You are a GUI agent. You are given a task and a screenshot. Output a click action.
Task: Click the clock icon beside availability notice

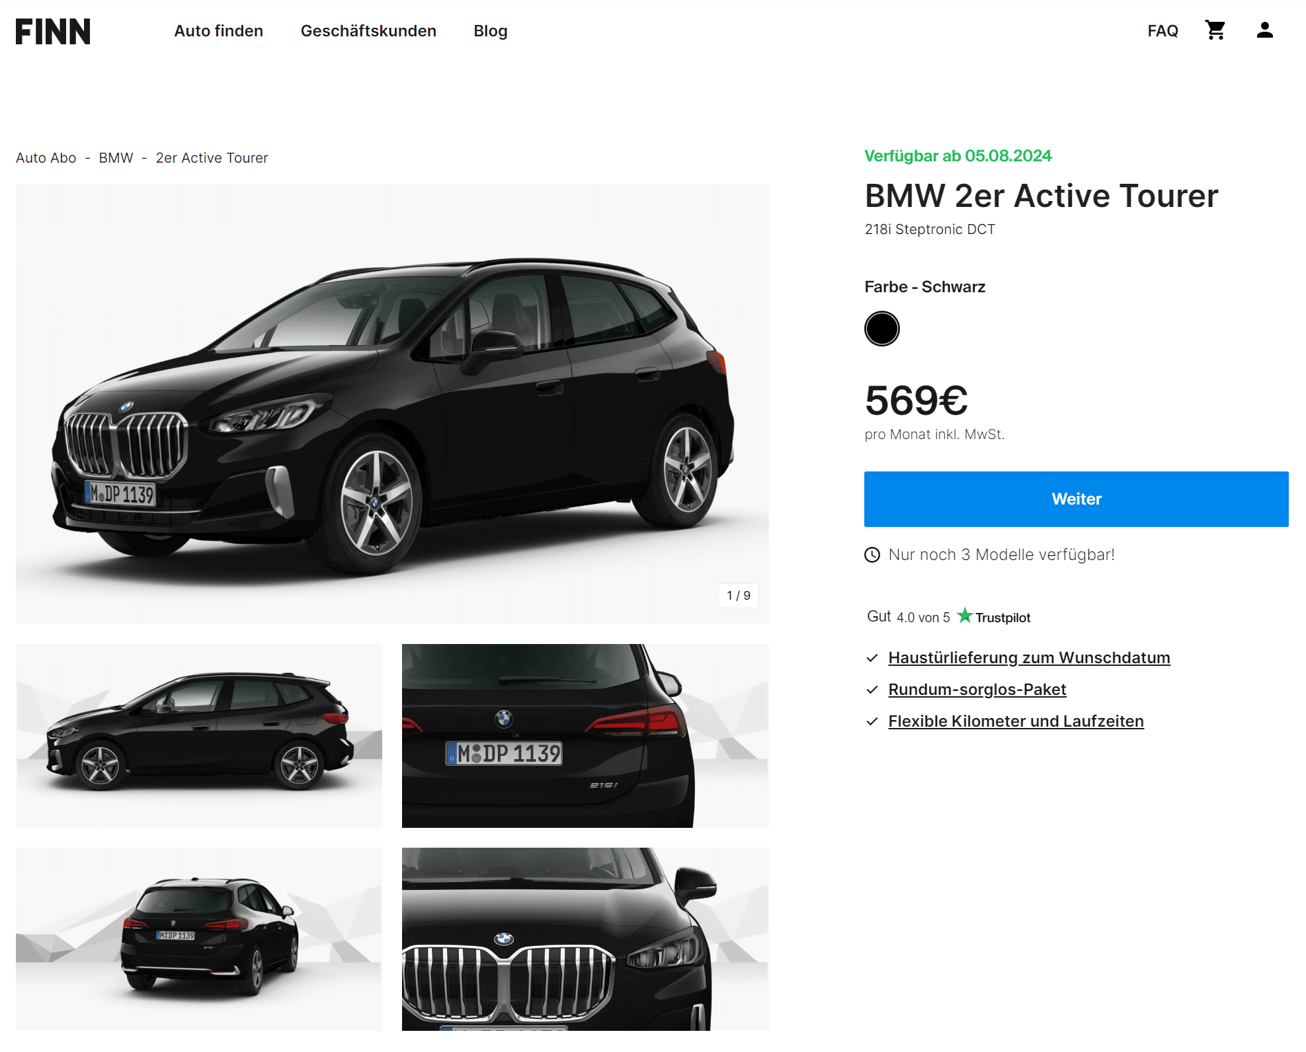(872, 555)
